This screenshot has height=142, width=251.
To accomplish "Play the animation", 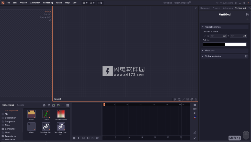I will (x=79, y=138).
